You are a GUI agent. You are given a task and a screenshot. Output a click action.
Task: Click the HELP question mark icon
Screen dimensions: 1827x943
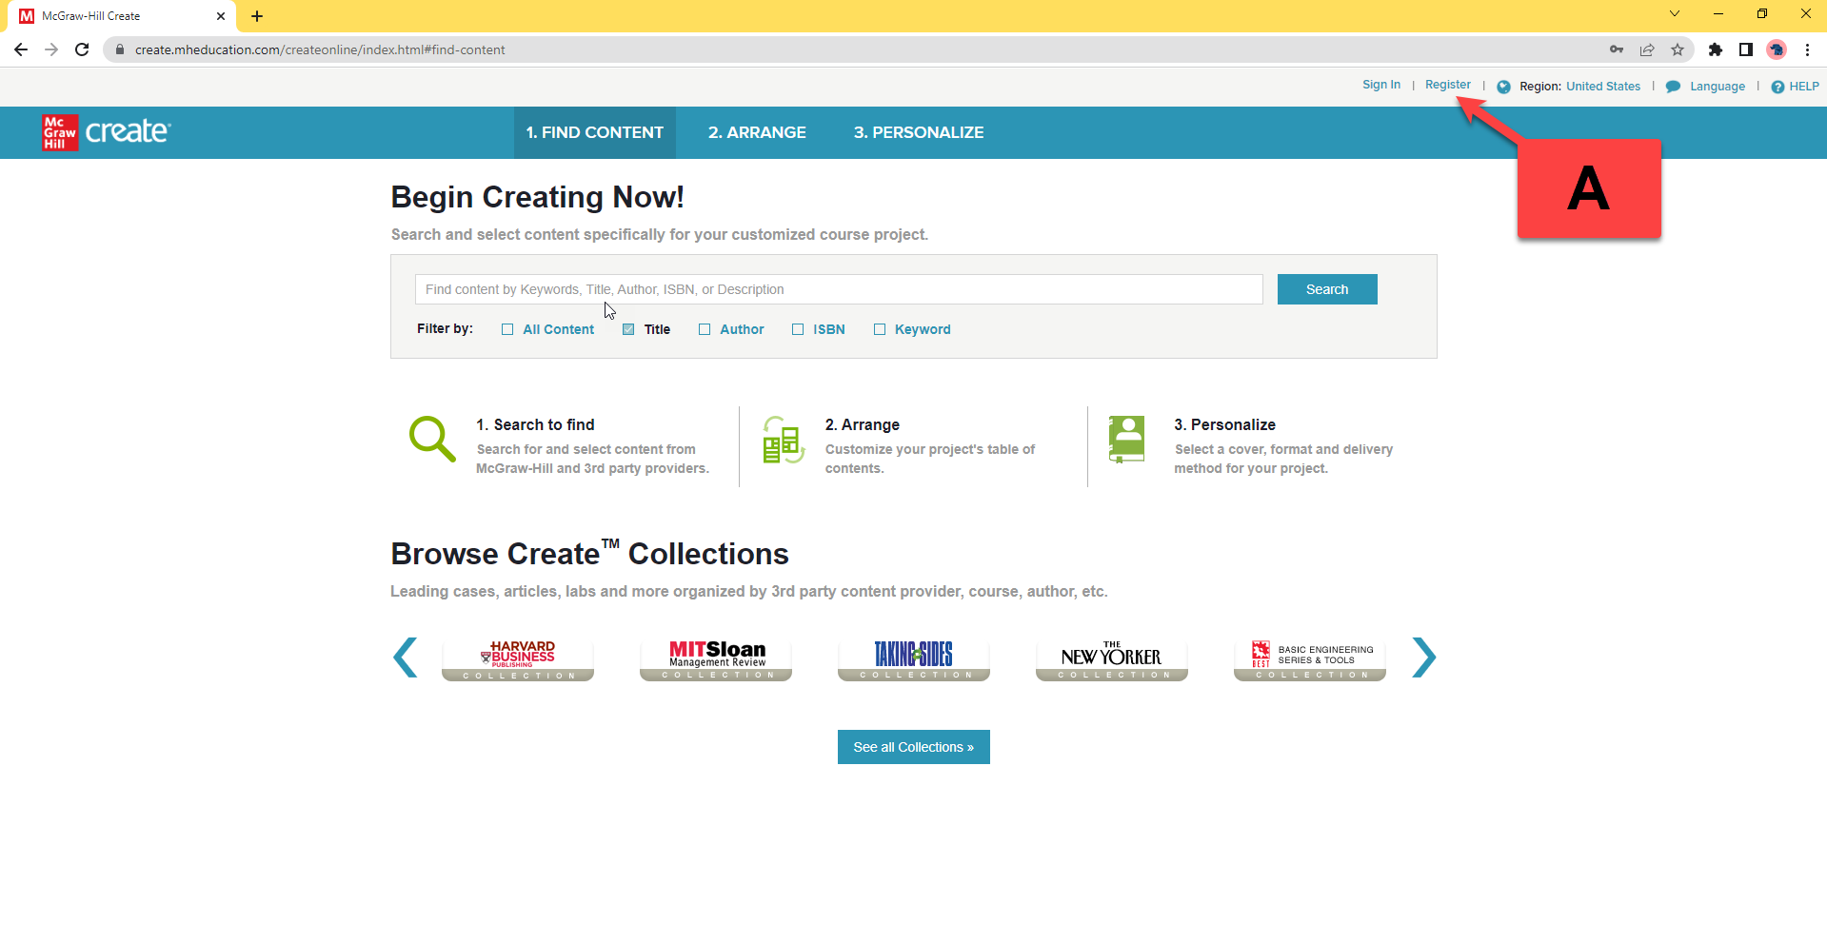tap(1777, 87)
